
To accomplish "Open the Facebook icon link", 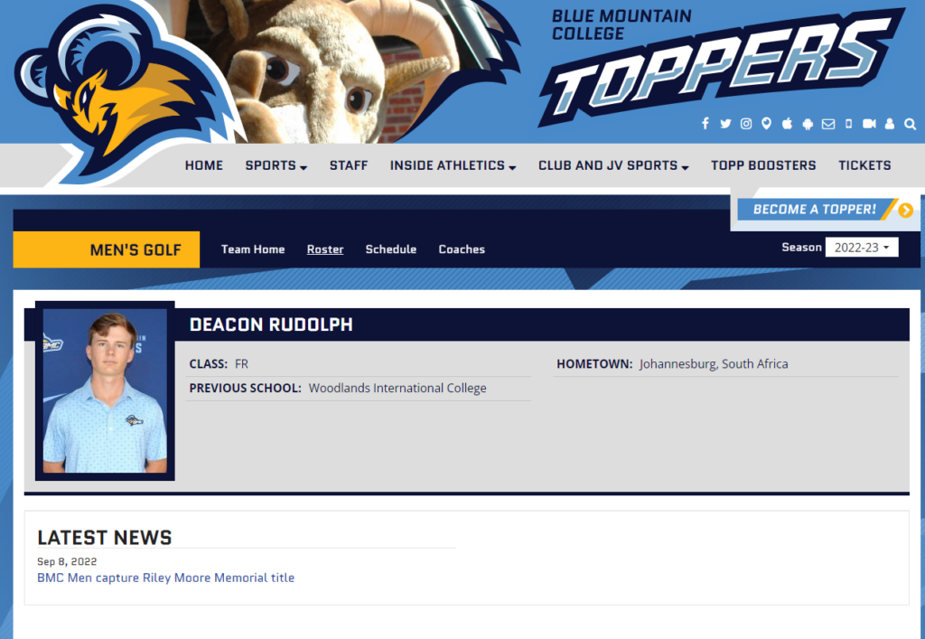I will [705, 124].
